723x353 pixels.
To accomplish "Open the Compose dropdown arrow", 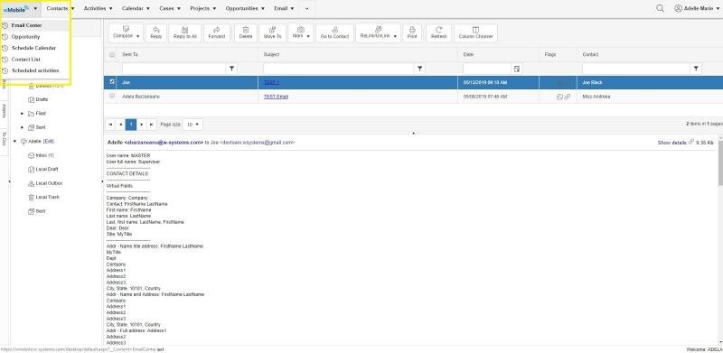I will click(x=138, y=36).
